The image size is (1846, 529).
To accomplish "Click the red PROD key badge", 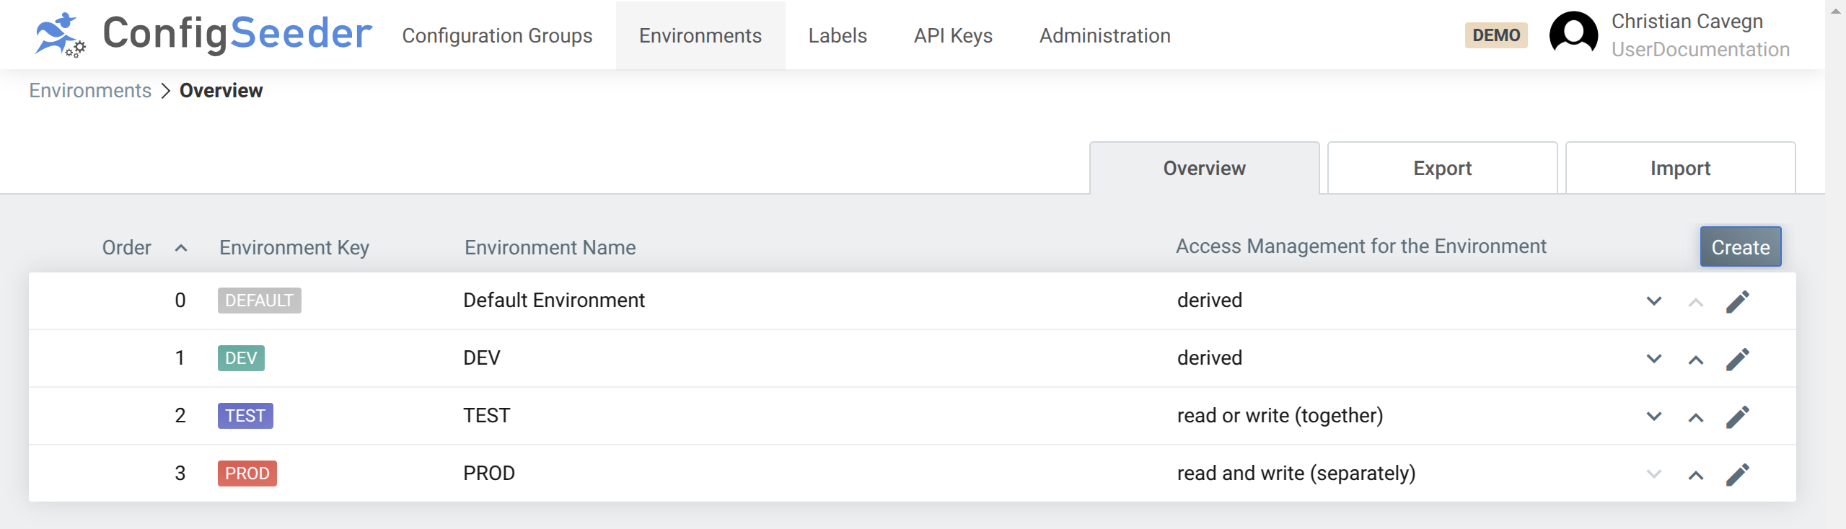I will [247, 474].
